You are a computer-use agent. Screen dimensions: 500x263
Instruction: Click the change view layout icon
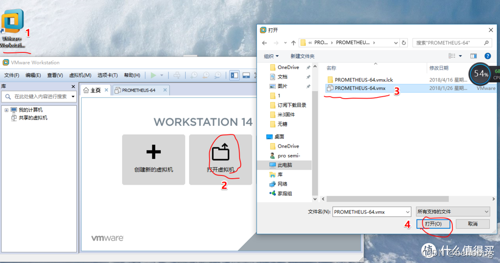(x=452, y=56)
